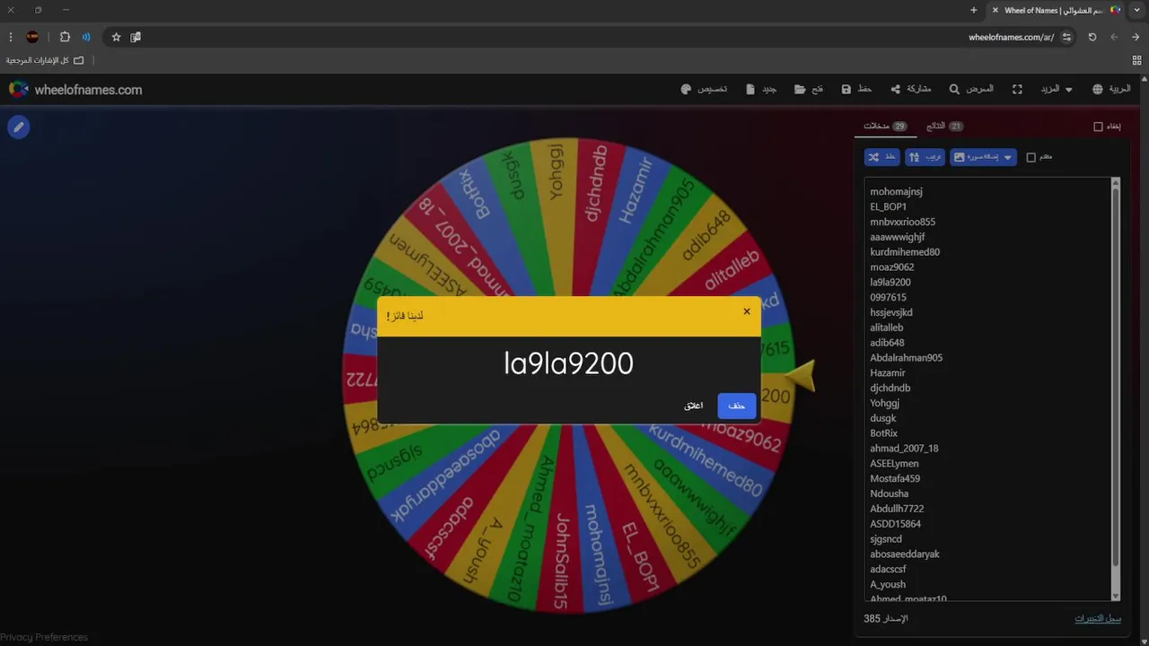Screen dimensions: 1149x646
Task: Click the winner name la9la9200 in dialog
Action: (568, 363)
